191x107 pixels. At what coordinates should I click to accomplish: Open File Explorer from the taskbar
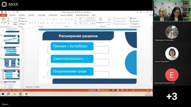coord(15,94)
